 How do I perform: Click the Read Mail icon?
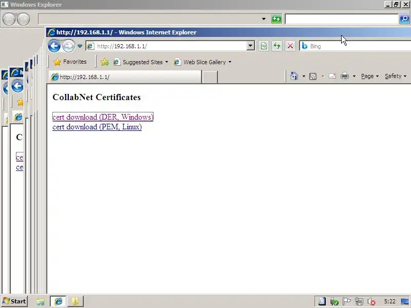point(332,76)
